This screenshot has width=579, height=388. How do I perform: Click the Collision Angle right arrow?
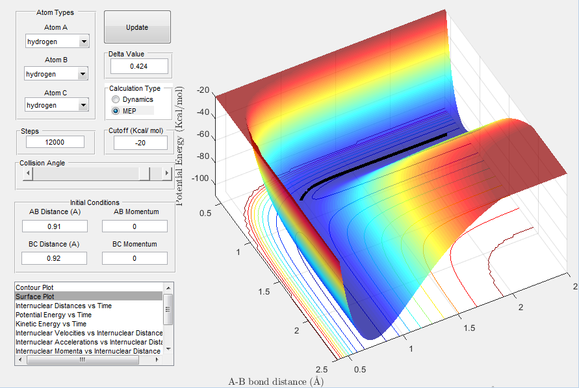(167, 174)
